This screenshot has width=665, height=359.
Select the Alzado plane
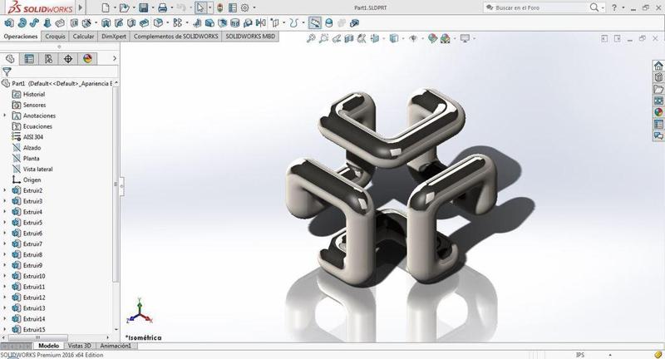pyautogui.click(x=32, y=147)
